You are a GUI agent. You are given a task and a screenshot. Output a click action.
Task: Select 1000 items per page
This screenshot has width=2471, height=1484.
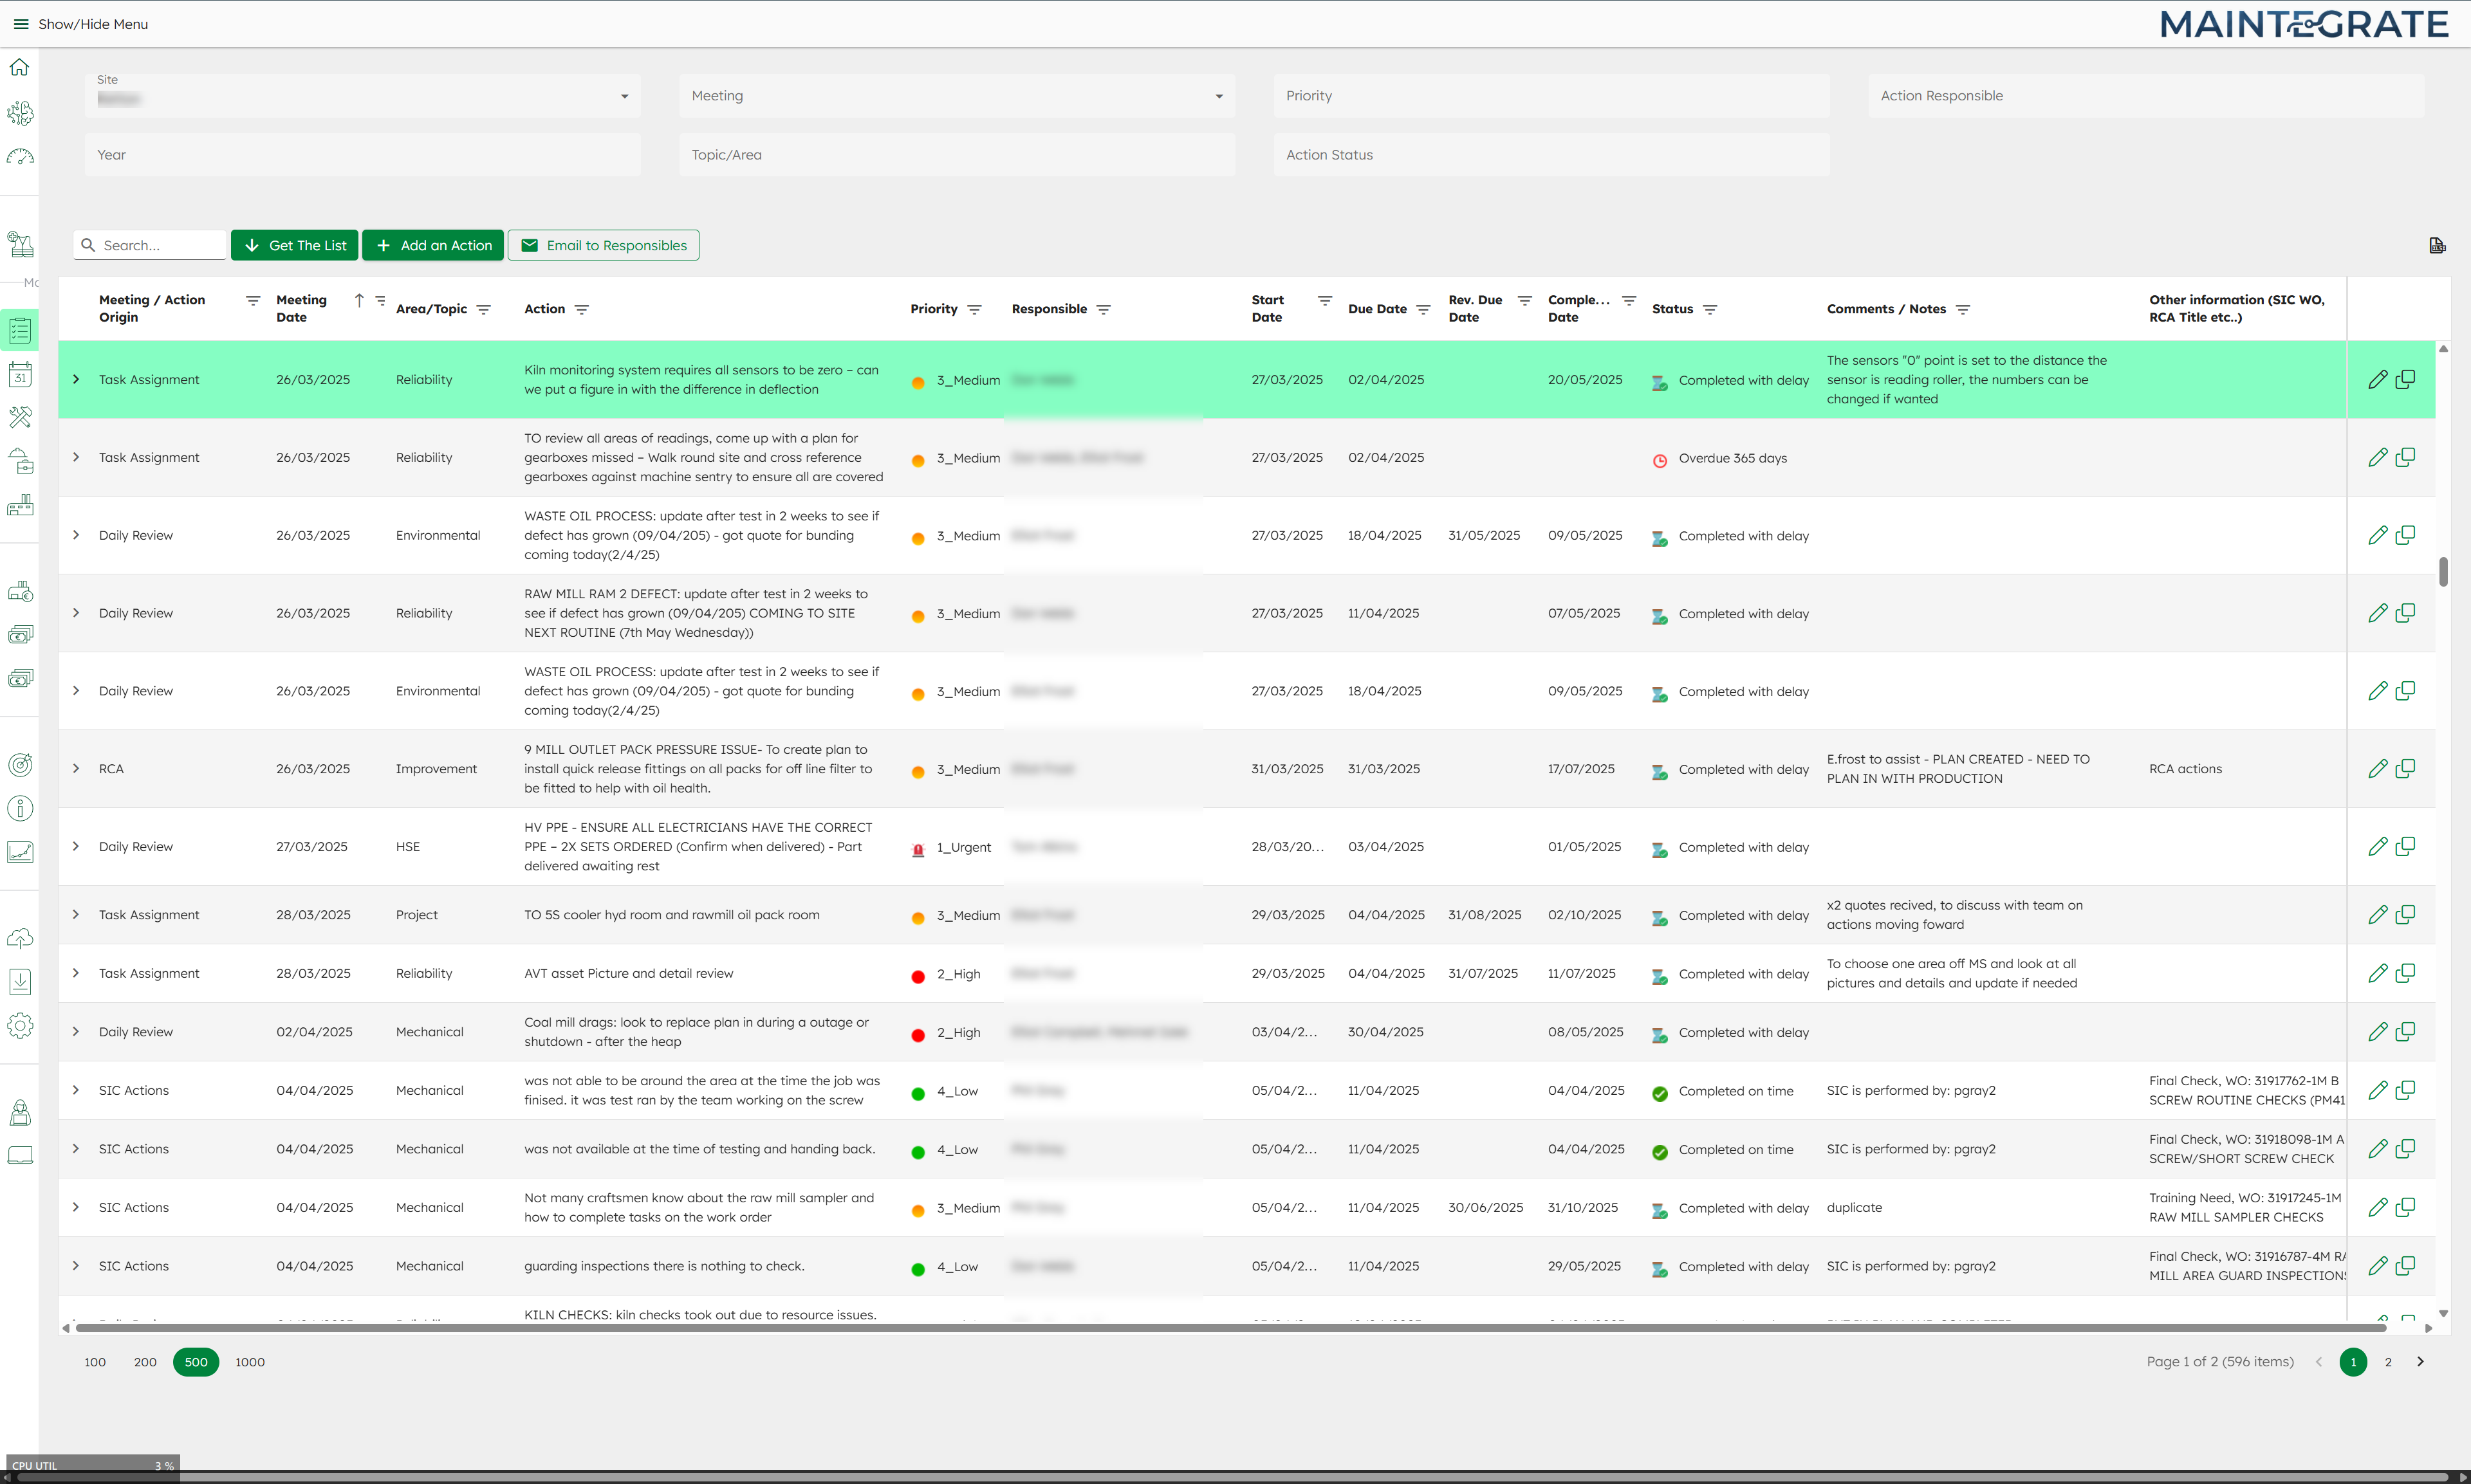250,1362
